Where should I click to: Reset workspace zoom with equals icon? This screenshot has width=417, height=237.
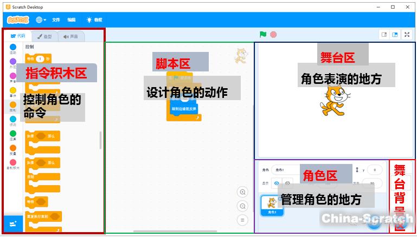click(x=242, y=220)
